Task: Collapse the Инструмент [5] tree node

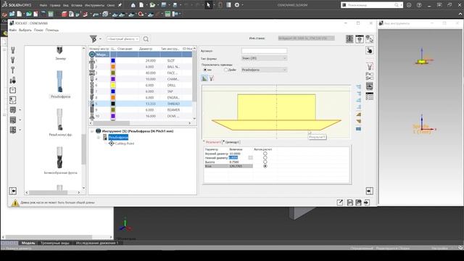Action: [x=92, y=131]
